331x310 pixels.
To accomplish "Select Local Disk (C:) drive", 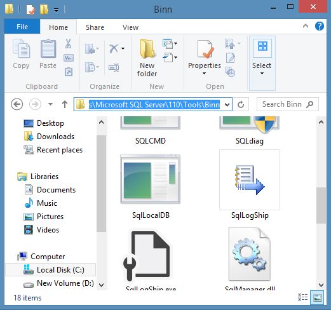I will [x=50, y=270].
